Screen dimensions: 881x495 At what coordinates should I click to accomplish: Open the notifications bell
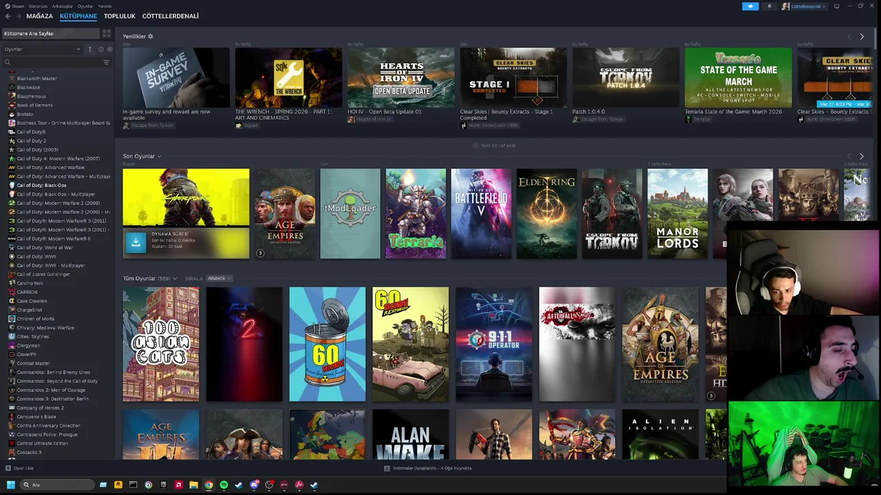click(x=769, y=6)
